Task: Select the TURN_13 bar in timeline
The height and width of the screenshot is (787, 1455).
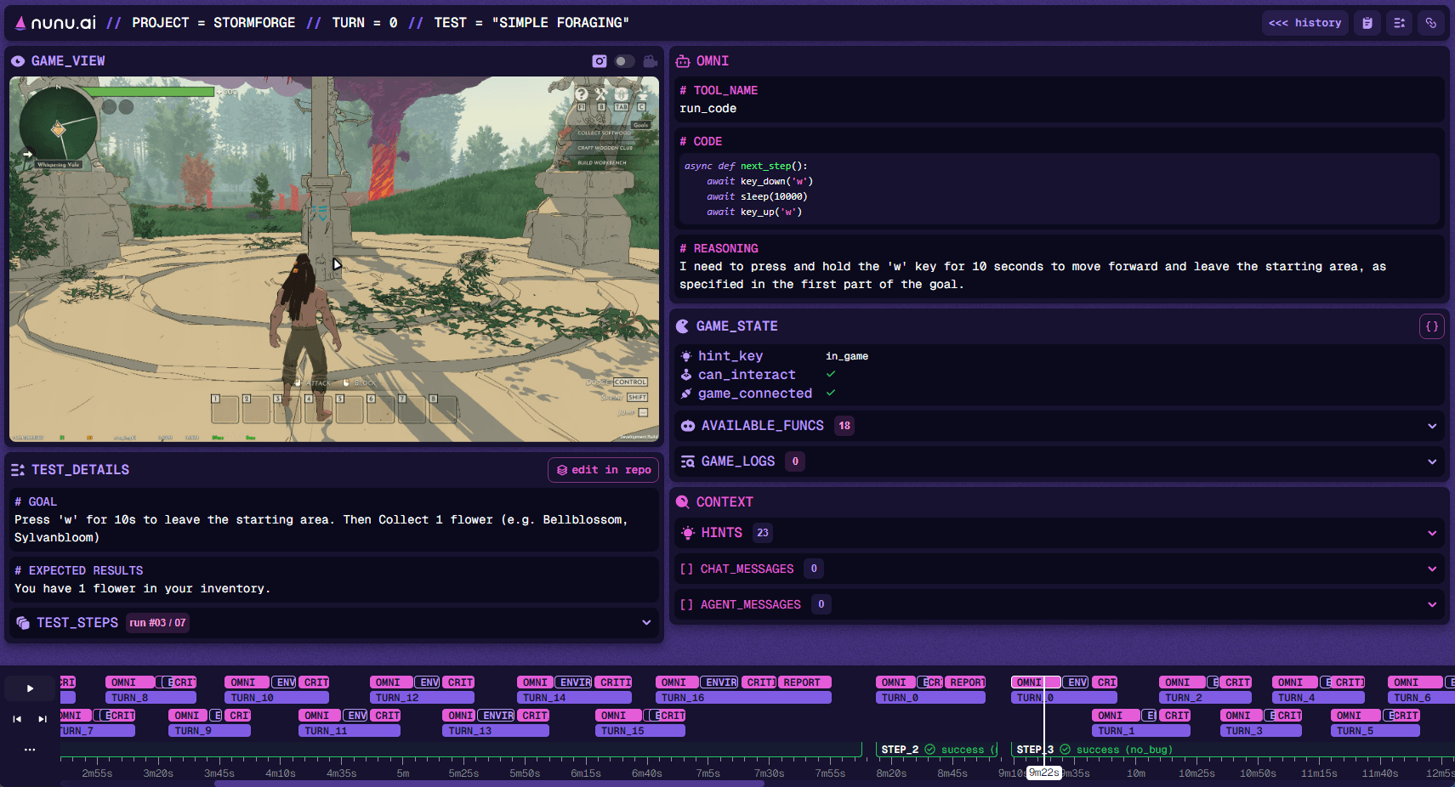Action: click(496, 731)
